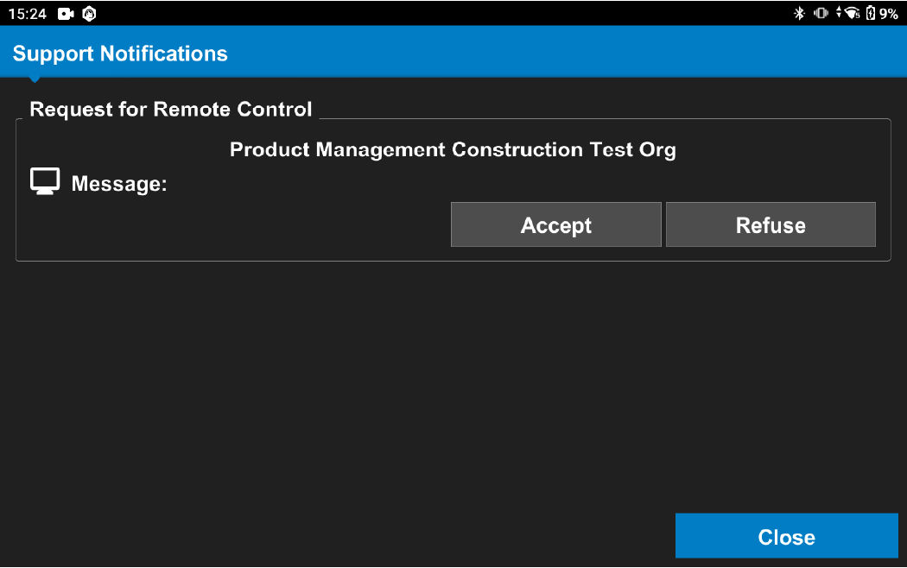Click the Message: label
Screen dimensions: 907x568
(119, 184)
